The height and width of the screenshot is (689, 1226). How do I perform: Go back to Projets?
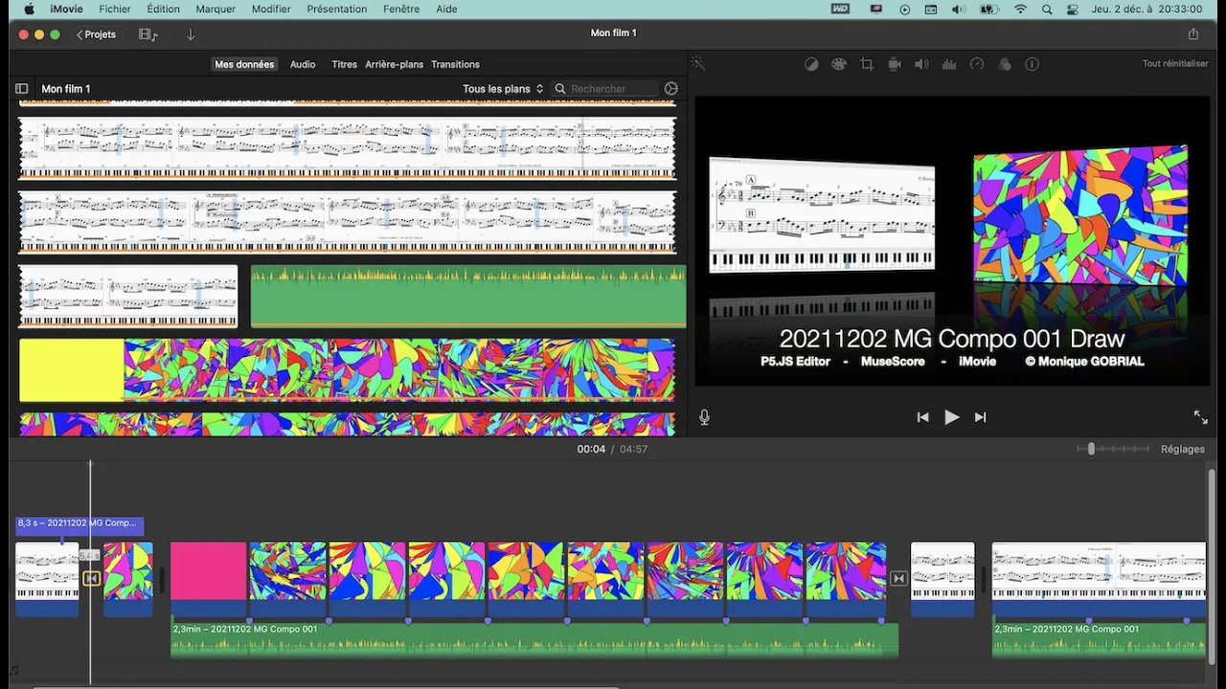tap(96, 34)
